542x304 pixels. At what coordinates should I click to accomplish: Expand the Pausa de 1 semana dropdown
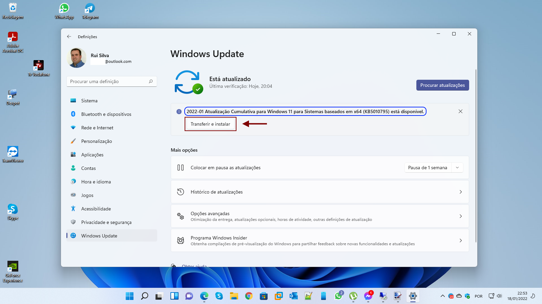click(x=457, y=168)
